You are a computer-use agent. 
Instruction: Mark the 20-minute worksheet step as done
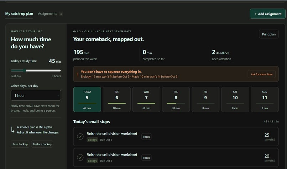coord(80,158)
